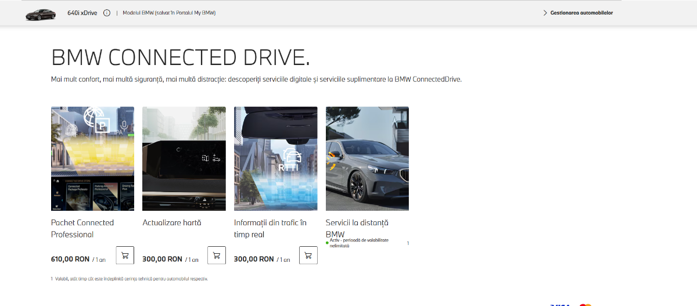Click the Modelul BMW saved in portal text

coord(169,13)
